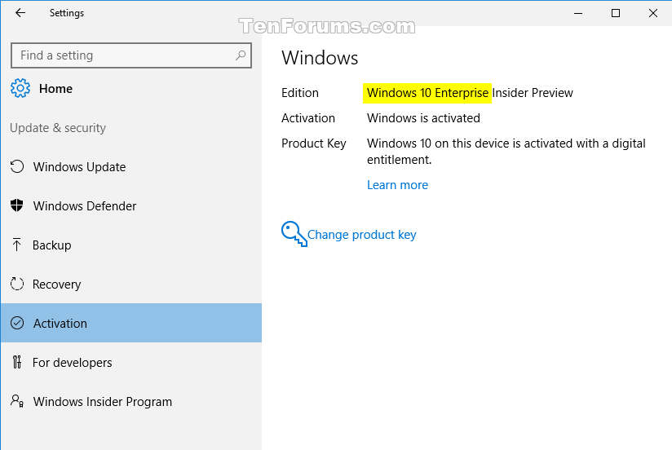Click the Windows Insider Program person icon
The image size is (672, 450).
coord(16,401)
